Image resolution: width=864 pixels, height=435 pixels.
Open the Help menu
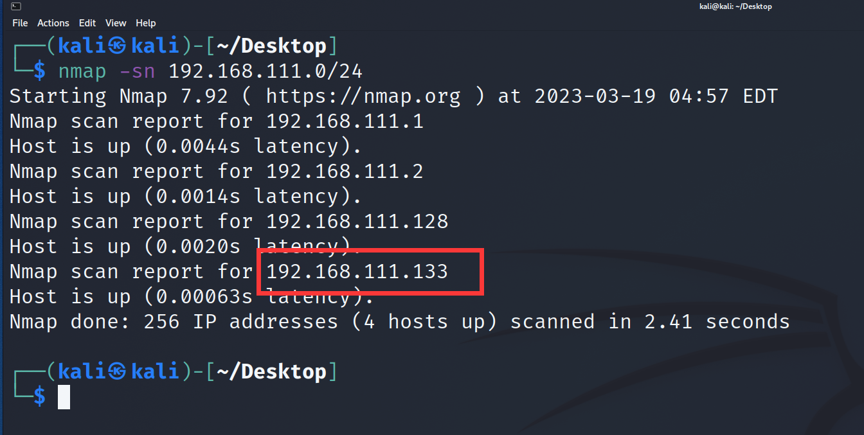coord(146,23)
